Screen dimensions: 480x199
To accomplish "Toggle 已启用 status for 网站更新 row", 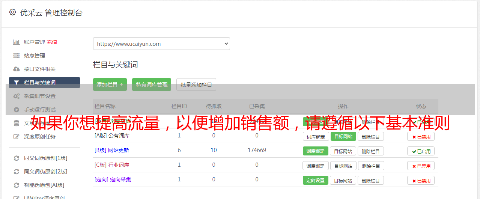I will [421, 151].
